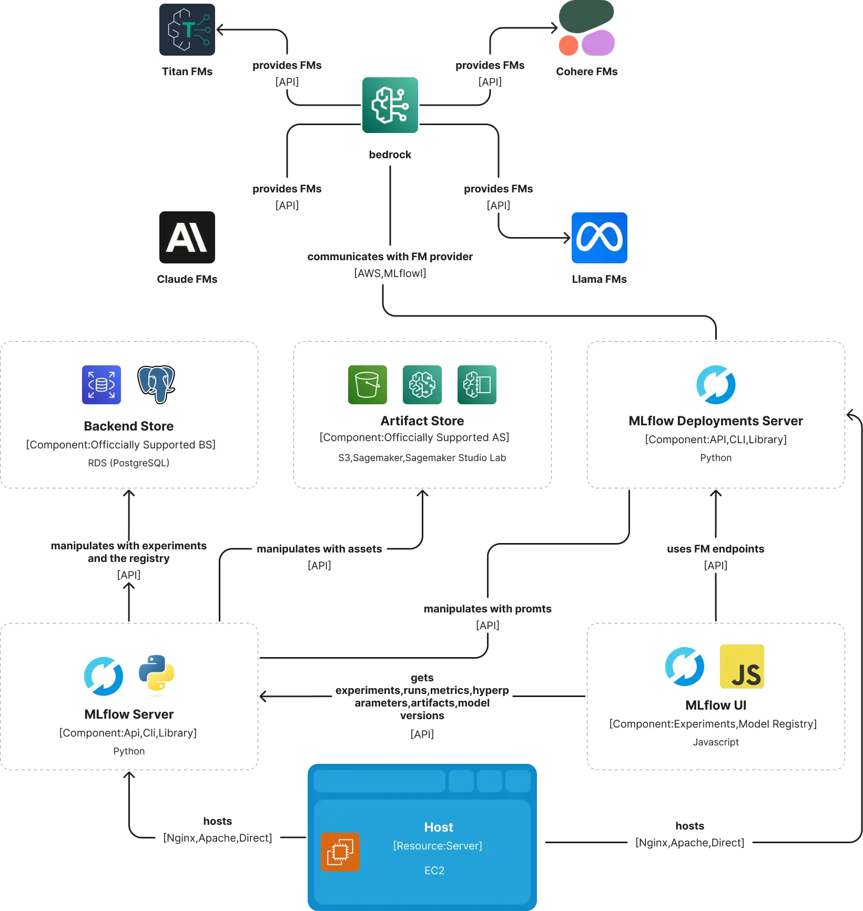Image resolution: width=863 pixels, height=911 pixels.
Task: Click provides FMs label above Llama FMs
Action: click(x=499, y=189)
